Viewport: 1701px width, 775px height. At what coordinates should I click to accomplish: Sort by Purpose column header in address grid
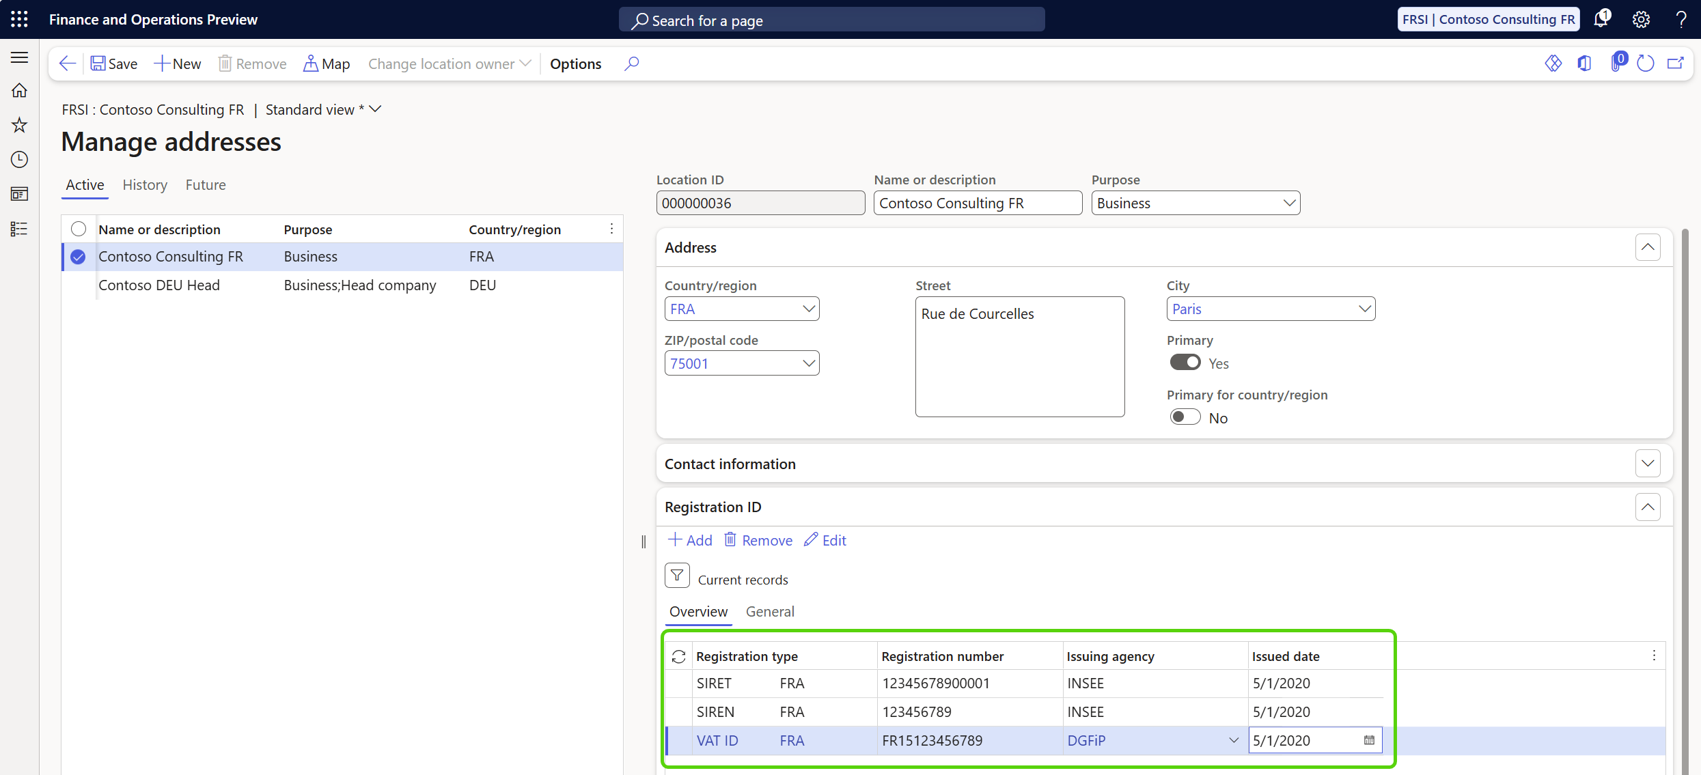(307, 229)
